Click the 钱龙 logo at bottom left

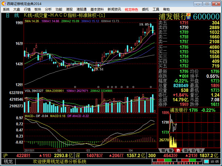tap(8, 161)
